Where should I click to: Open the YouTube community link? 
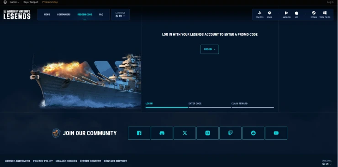pyautogui.click(x=276, y=133)
